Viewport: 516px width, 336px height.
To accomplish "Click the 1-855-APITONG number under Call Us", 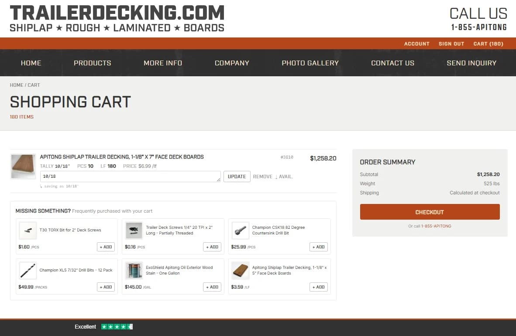I will pos(479,27).
